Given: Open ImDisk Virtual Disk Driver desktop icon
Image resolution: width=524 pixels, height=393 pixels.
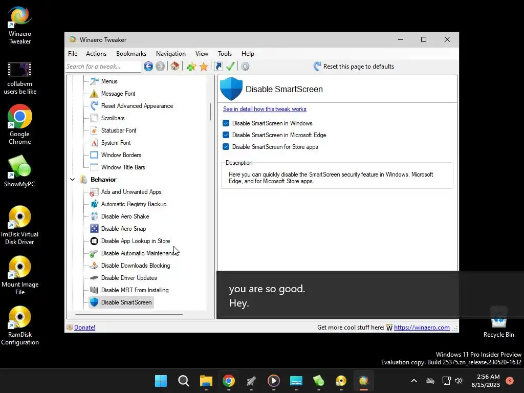Looking at the screenshot, I should pos(19,225).
